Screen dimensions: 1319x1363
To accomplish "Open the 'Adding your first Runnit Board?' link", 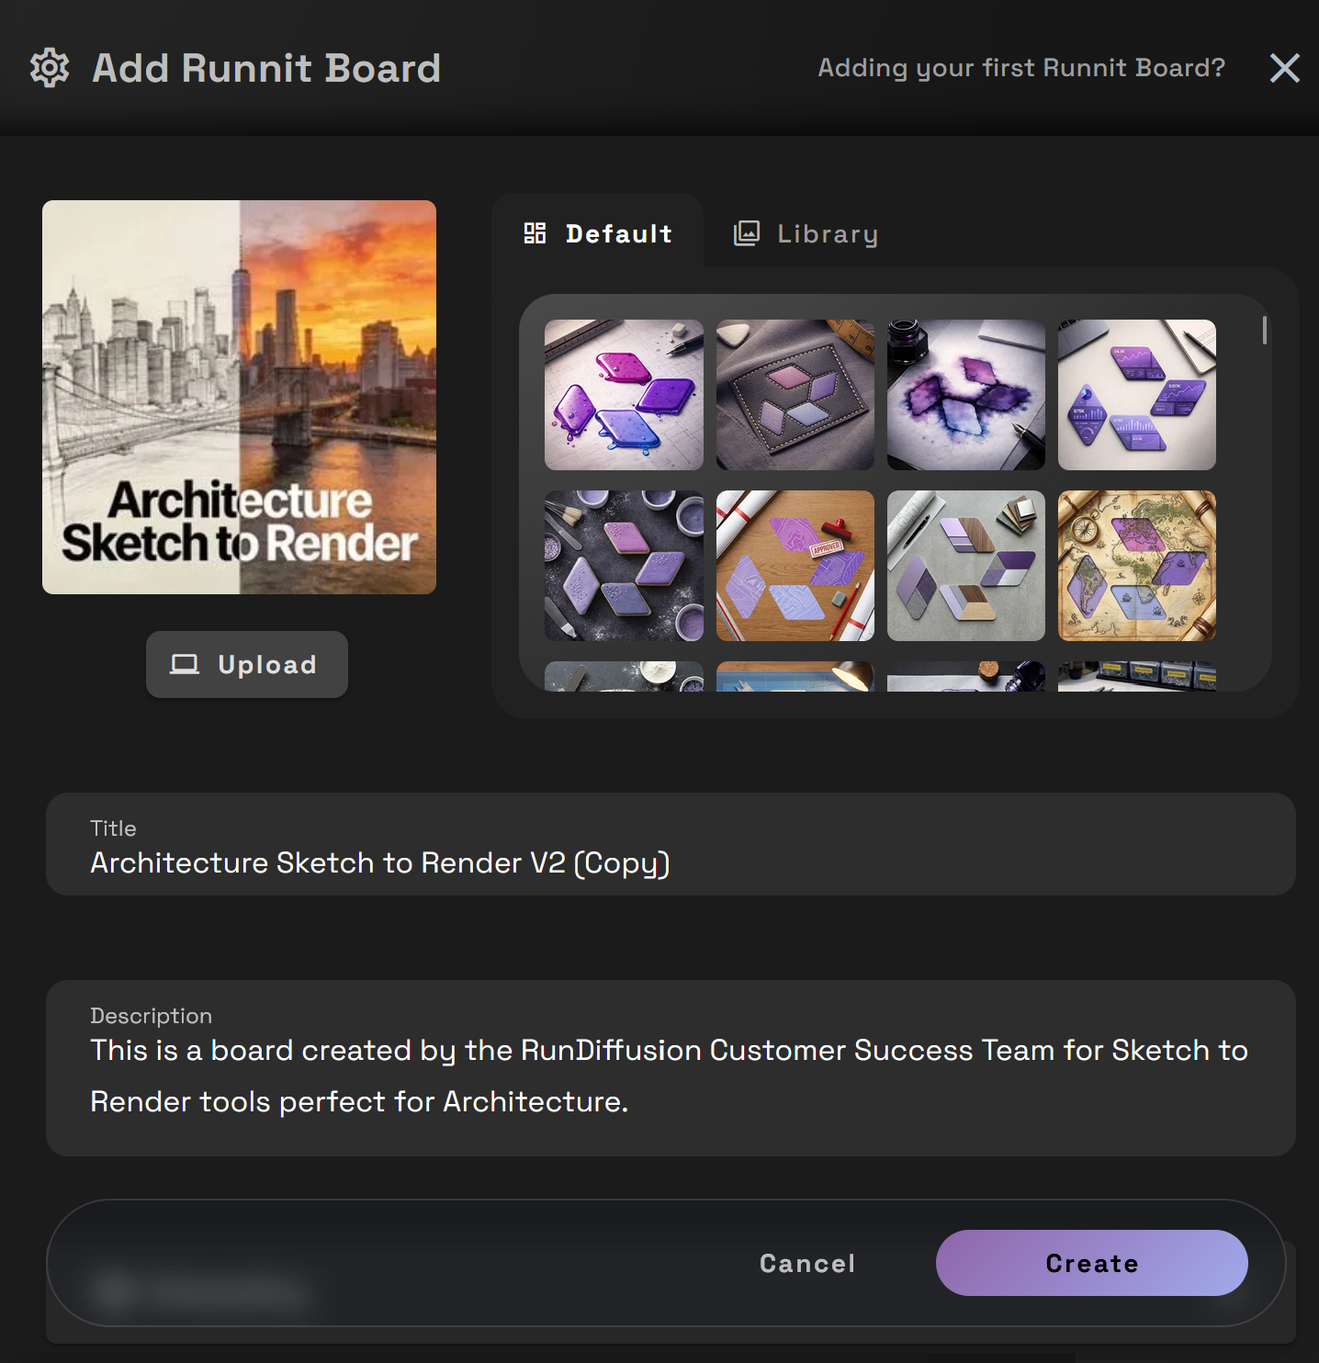I will point(1020,68).
